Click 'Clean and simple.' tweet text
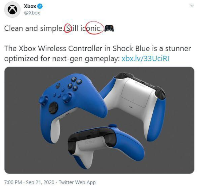199x187 pixels. 34,29
